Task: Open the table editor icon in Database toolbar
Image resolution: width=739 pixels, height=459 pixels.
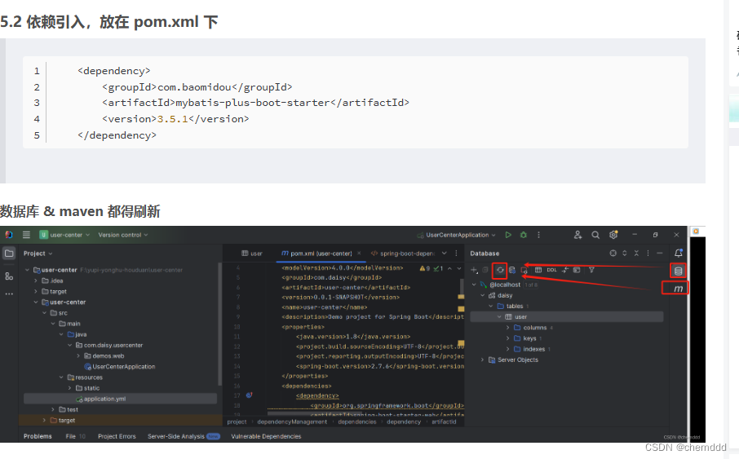Action: (538, 270)
